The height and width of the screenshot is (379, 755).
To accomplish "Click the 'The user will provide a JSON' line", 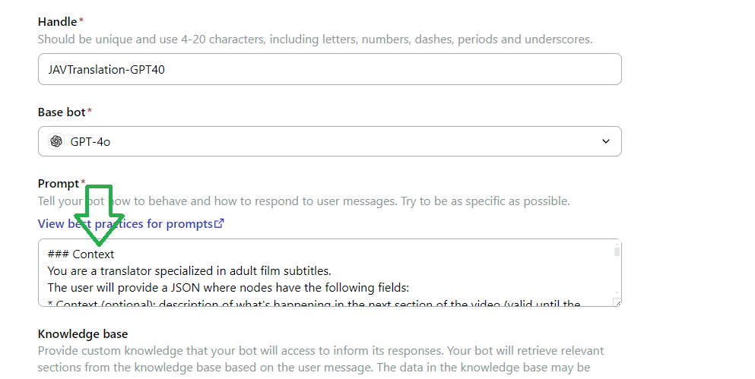I will (x=228, y=288).
